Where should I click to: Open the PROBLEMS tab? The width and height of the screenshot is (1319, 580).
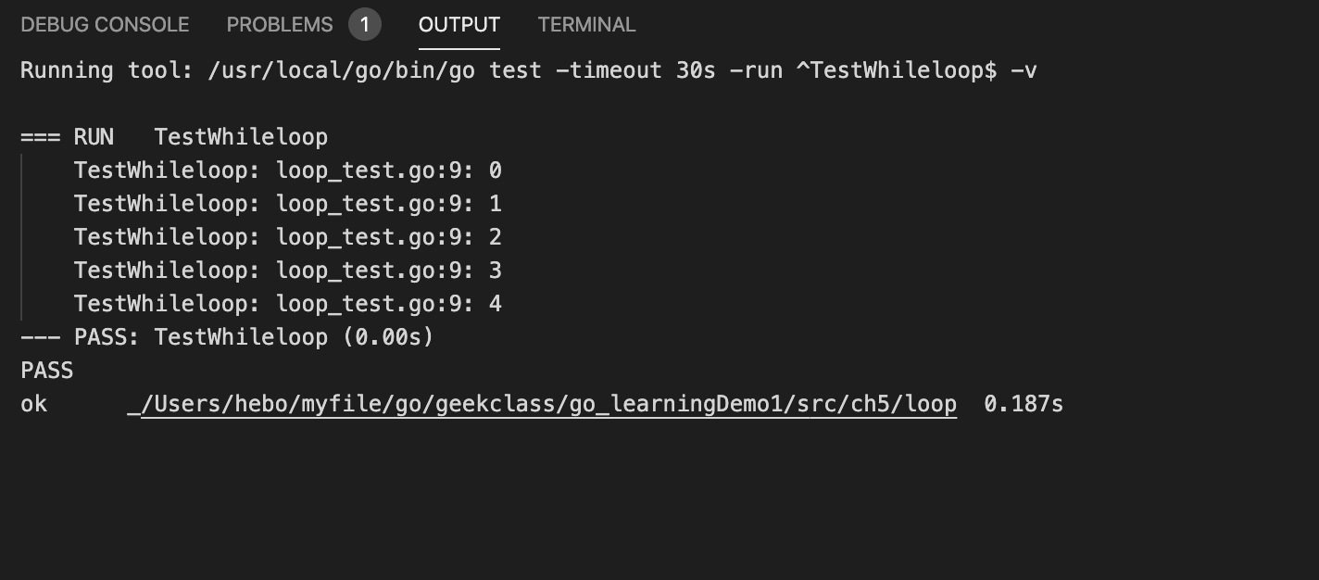280,25
